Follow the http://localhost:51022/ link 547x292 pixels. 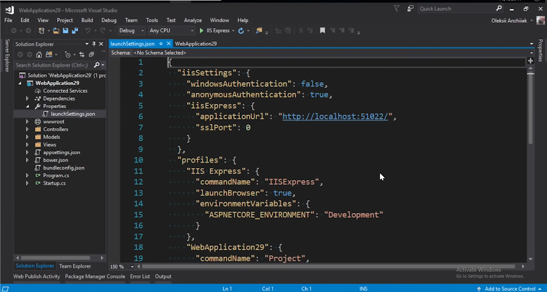coord(335,117)
